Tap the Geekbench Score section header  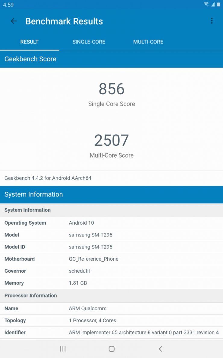(111, 59)
